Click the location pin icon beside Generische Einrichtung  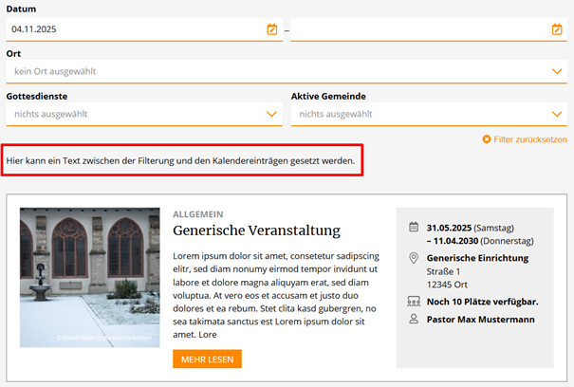tap(414, 258)
